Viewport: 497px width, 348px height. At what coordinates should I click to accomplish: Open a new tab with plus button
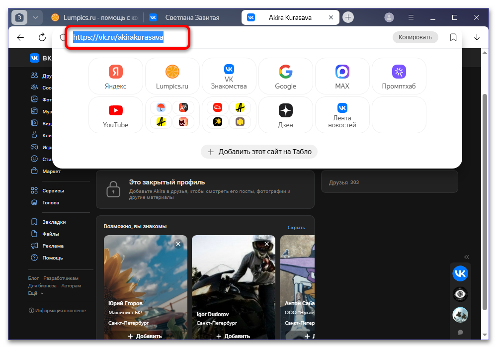[x=348, y=17]
